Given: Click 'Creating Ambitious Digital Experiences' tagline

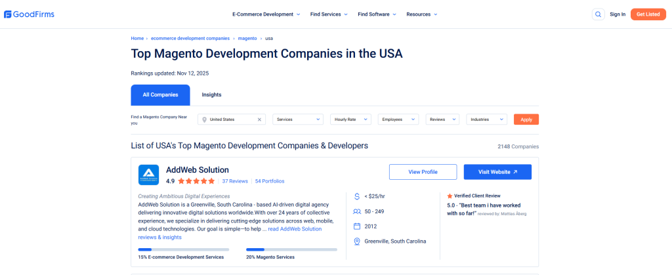Looking at the screenshot, I should 184,196.
